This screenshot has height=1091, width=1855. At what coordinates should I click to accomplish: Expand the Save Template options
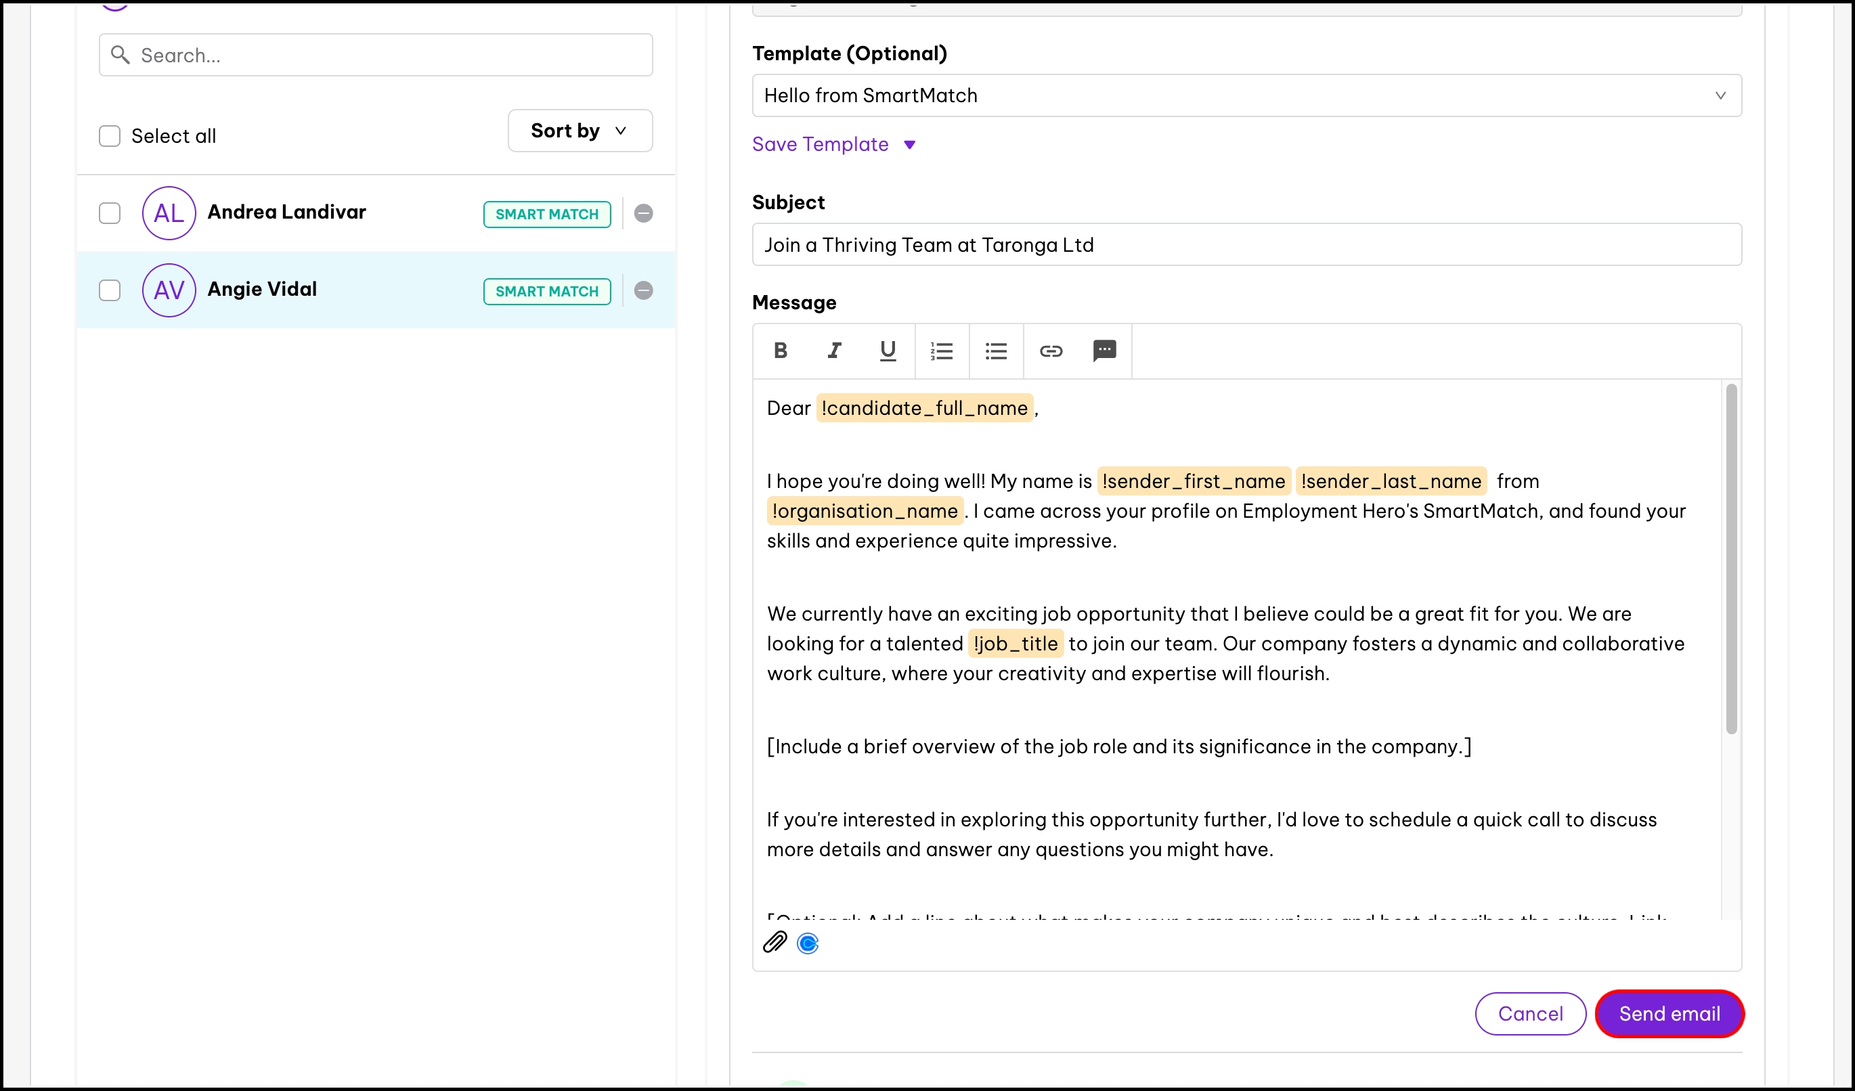[833, 144]
